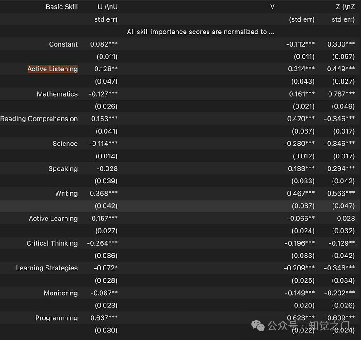361x340 pixels.
Task: Select the U column header
Action: [107, 7]
